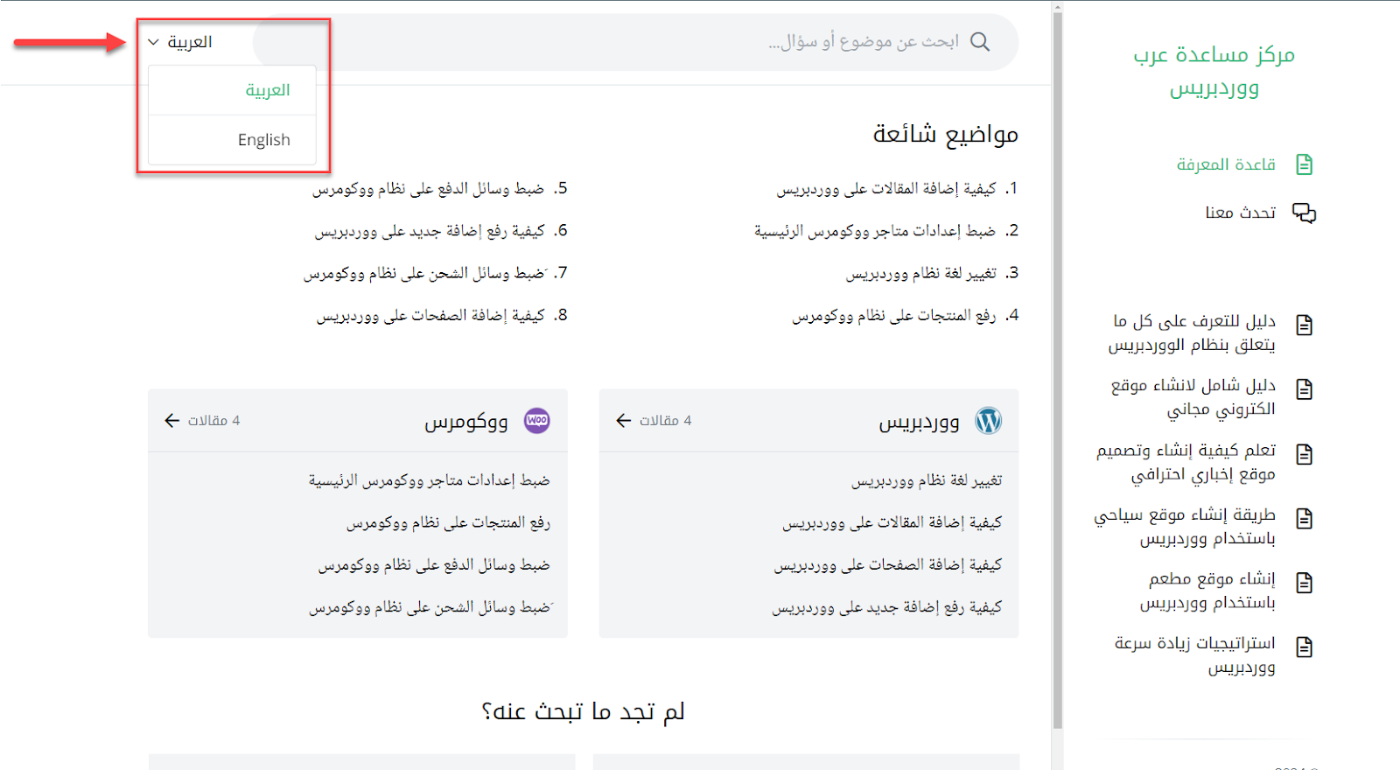This screenshot has height=770, width=1400.
Task: Open sidebar article دليل للتعرف على نظام الووردبريس
Action: pos(1192,333)
